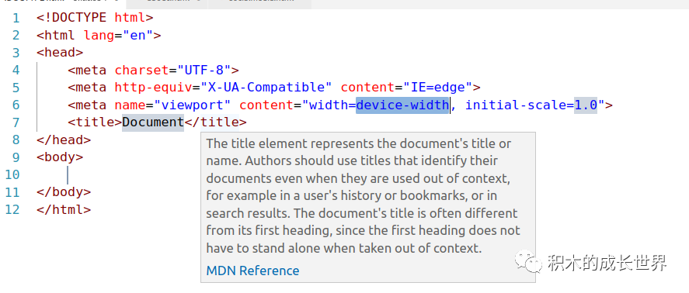Click the closing html tag
689x293 pixels.
pyautogui.click(x=64, y=209)
